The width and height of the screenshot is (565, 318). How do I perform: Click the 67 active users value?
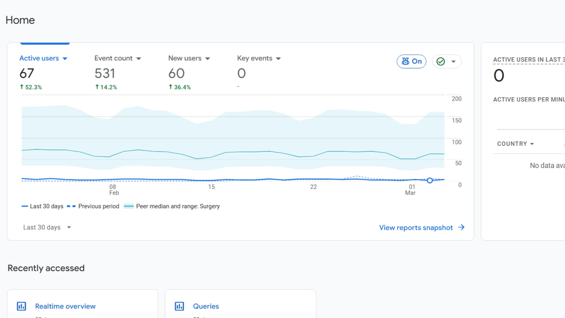(x=27, y=73)
